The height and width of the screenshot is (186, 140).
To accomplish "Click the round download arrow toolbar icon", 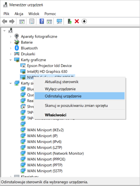I will pos(84,21).
